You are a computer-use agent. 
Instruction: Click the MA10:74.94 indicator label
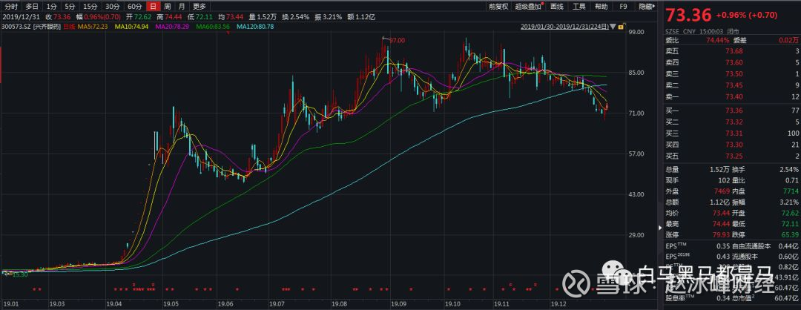131,26
